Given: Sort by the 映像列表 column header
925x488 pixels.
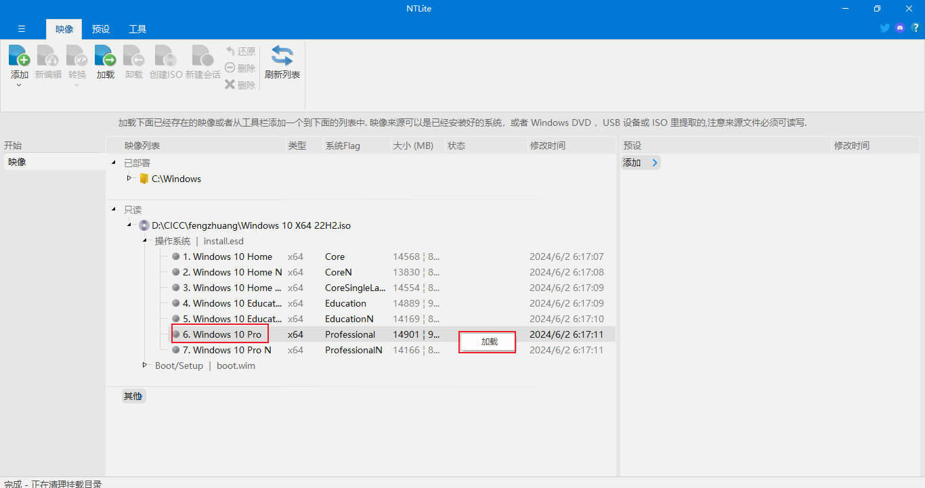Looking at the screenshot, I should pyautogui.click(x=196, y=146).
